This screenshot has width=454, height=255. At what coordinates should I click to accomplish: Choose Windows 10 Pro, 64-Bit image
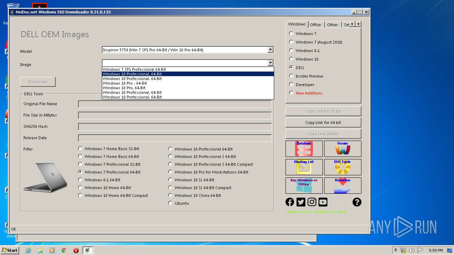click(x=188, y=88)
